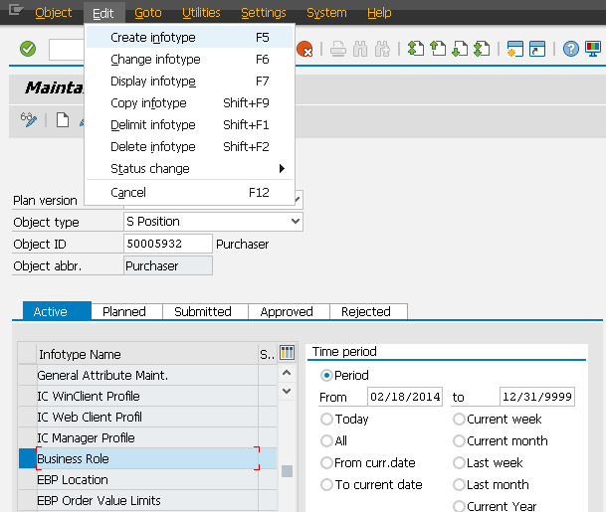Select the Current month radio button
The width and height of the screenshot is (606, 512).
(459, 440)
